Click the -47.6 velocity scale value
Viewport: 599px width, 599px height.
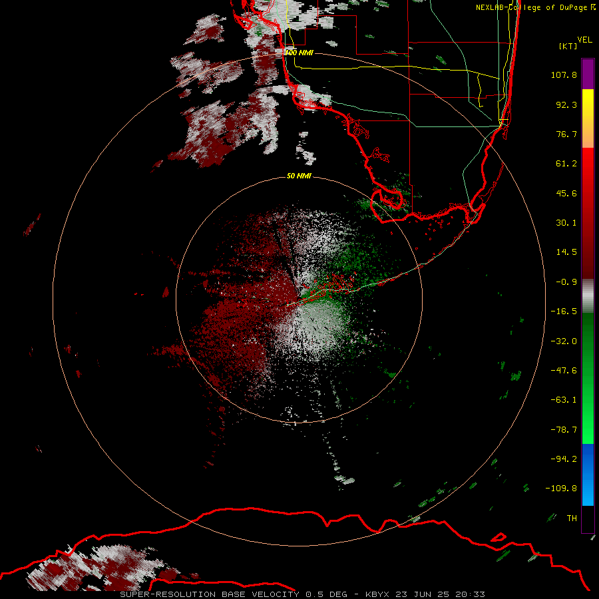tap(564, 371)
